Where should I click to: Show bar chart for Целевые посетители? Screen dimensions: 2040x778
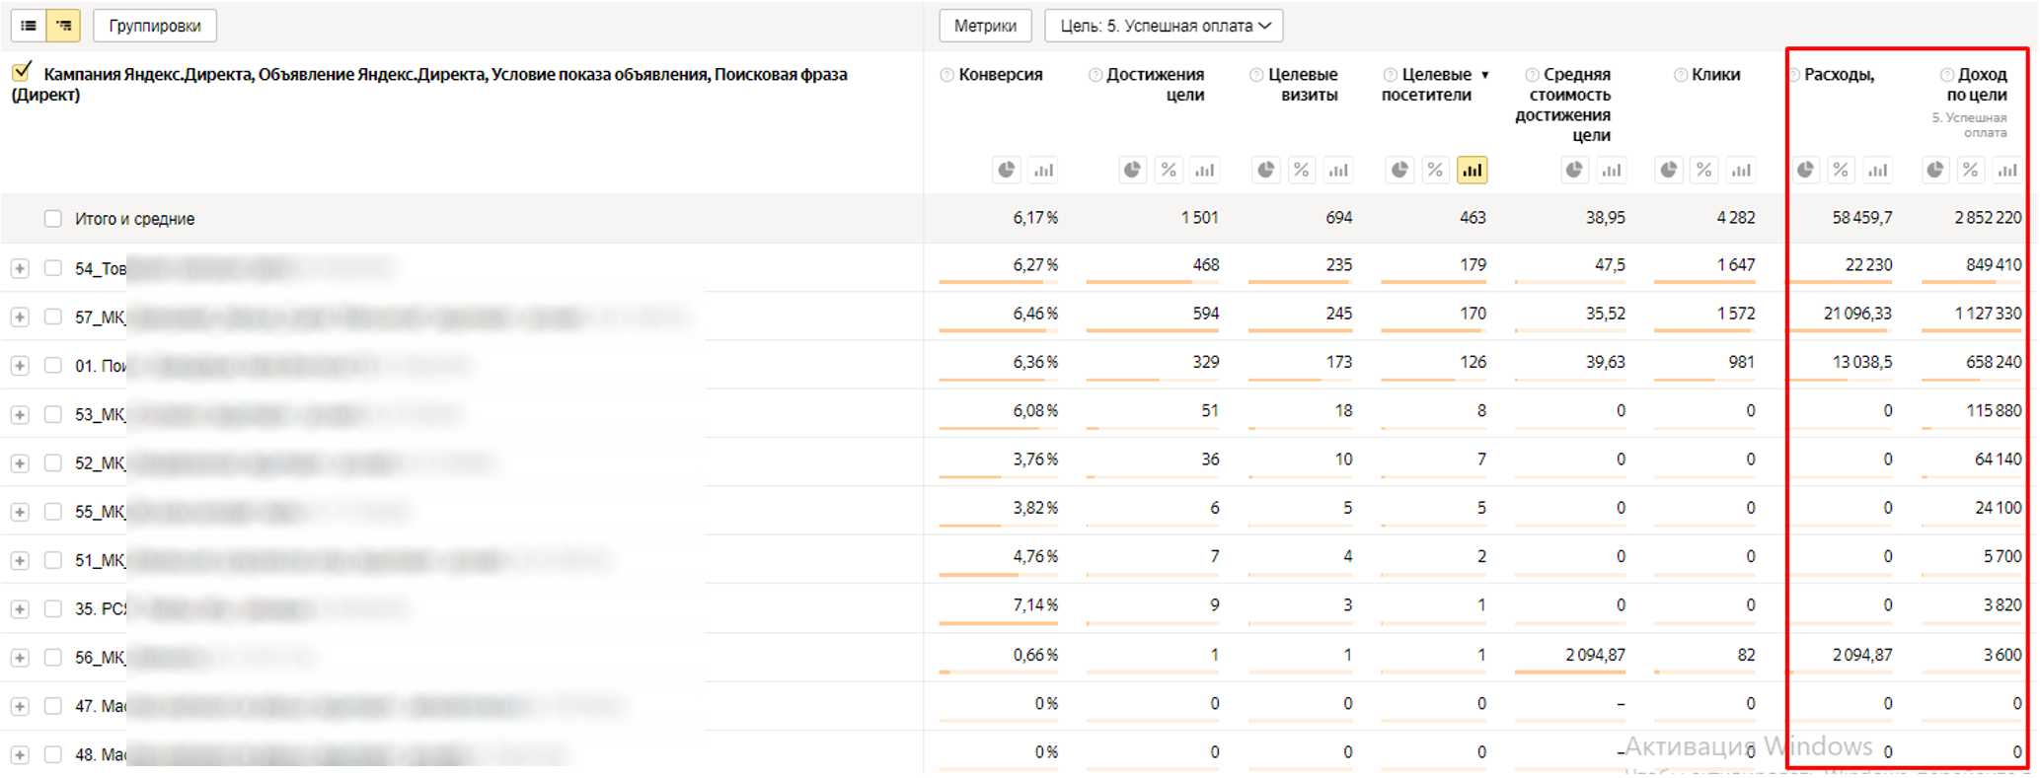point(1472,170)
